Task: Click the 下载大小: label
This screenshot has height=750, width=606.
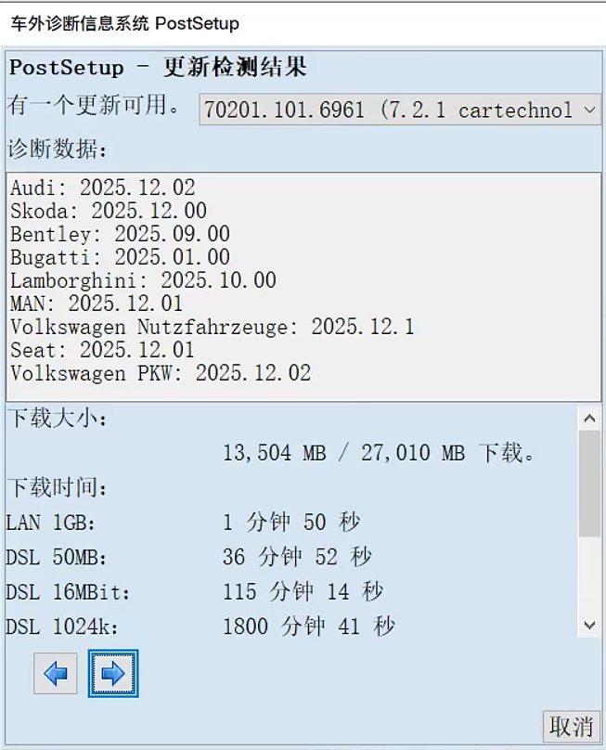Action: [58, 418]
